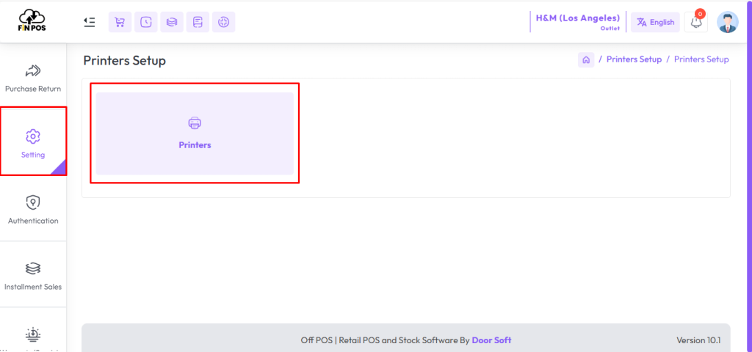Click the Version 10.1 footer text
This screenshot has height=352, width=752.
[698, 340]
